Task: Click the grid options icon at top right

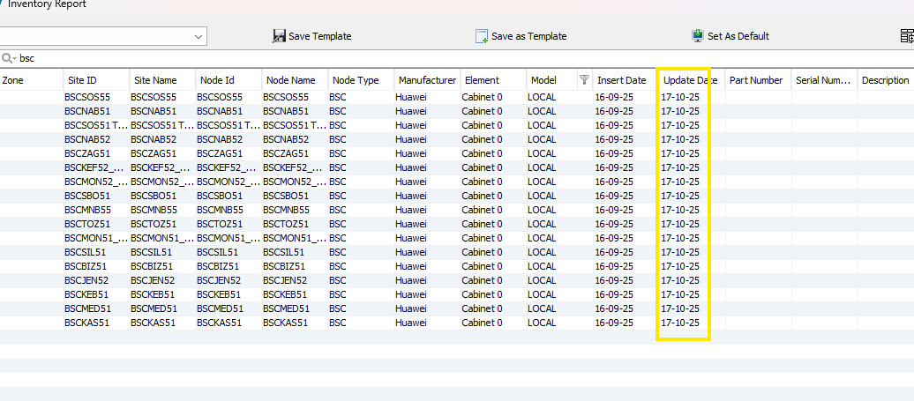Action: click(906, 36)
